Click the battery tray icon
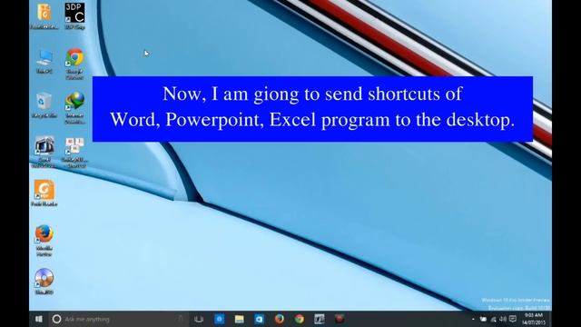The height and width of the screenshot is (327, 581). tap(483, 319)
